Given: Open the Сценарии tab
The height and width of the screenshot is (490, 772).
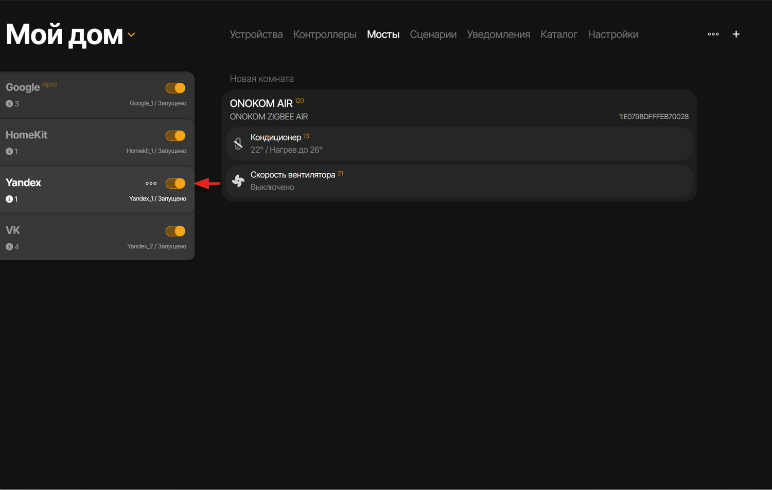Looking at the screenshot, I should [433, 34].
